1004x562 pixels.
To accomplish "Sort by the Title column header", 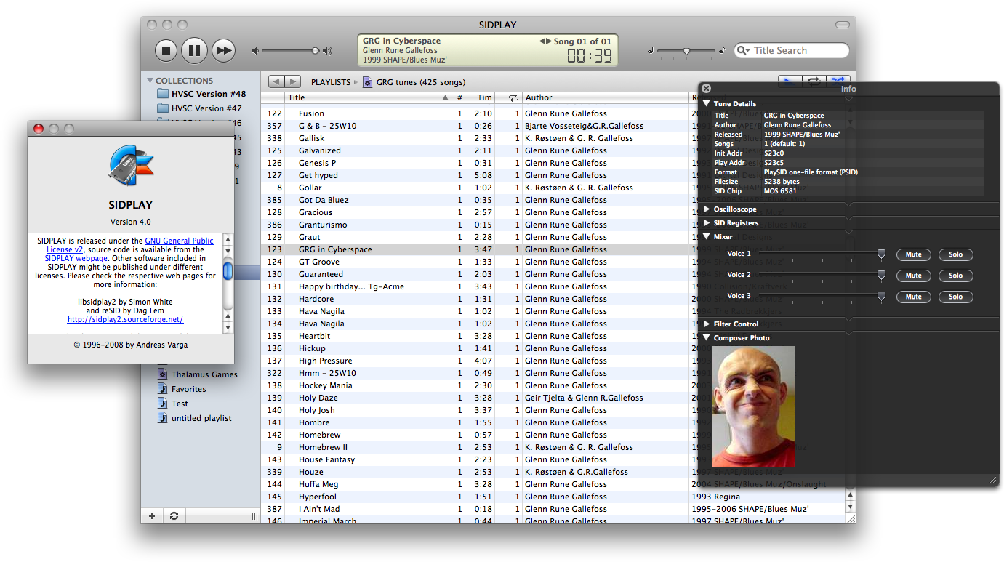I will click(x=368, y=97).
